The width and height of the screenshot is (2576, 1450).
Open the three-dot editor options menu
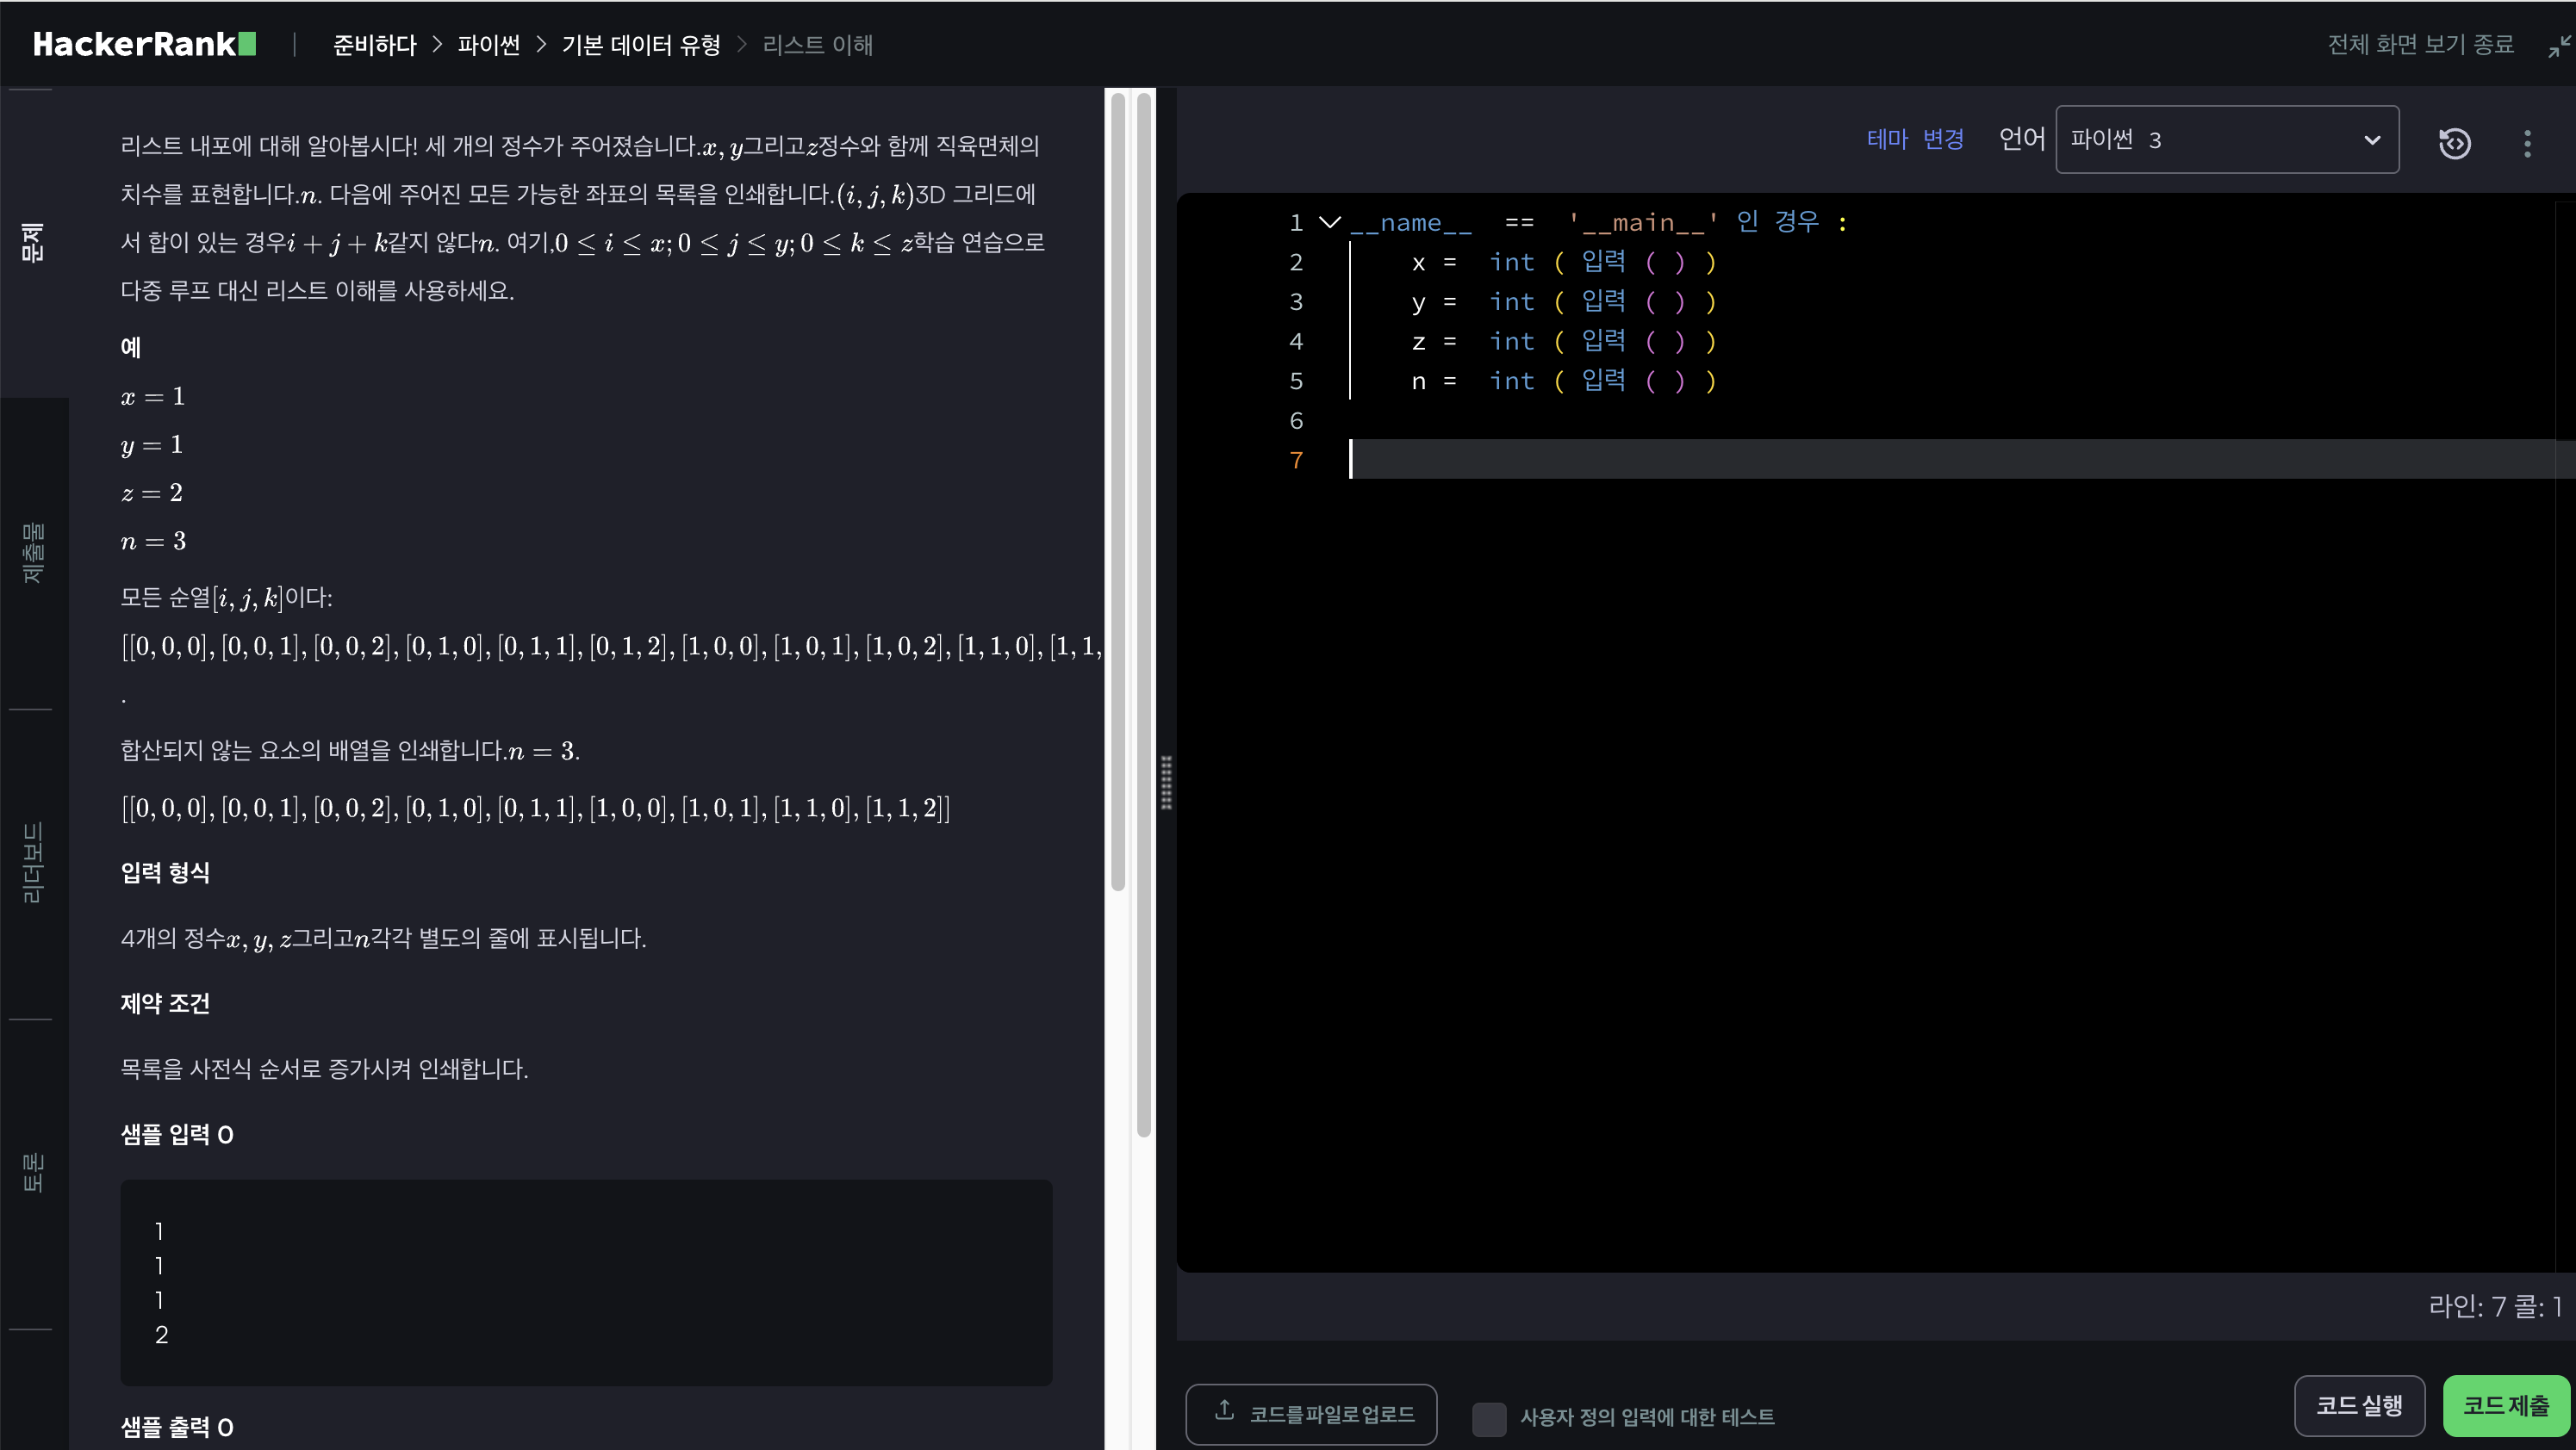[x=2527, y=143]
